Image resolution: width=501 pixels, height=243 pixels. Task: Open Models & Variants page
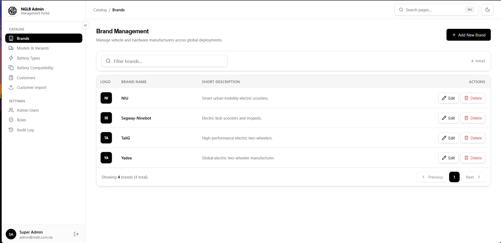coord(44,48)
